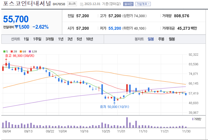Select the 10년 line chart tab

(x=89, y=39)
